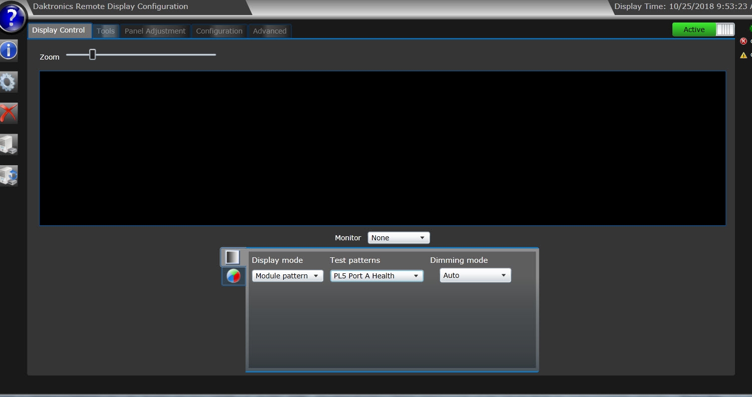Viewport: 752px width, 397px height.
Task: Switch to the Tools tab
Action: tap(106, 31)
